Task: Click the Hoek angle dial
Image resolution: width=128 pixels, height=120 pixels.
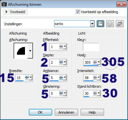Action: (111, 62)
